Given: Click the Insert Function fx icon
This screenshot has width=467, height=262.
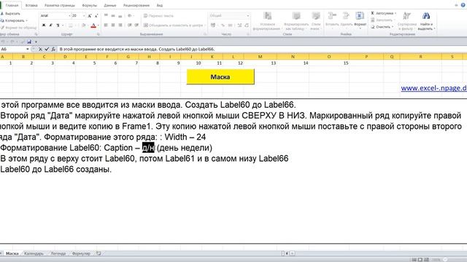Looking at the screenshot, I should click(53, 49).
